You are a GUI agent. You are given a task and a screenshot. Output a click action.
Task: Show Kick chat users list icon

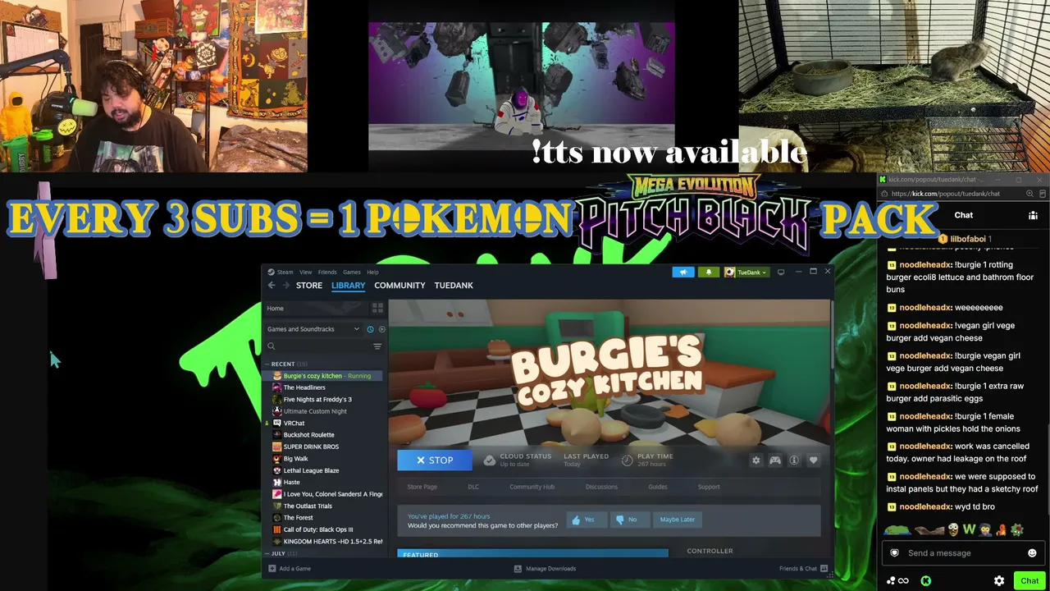tap(1033, 215)
